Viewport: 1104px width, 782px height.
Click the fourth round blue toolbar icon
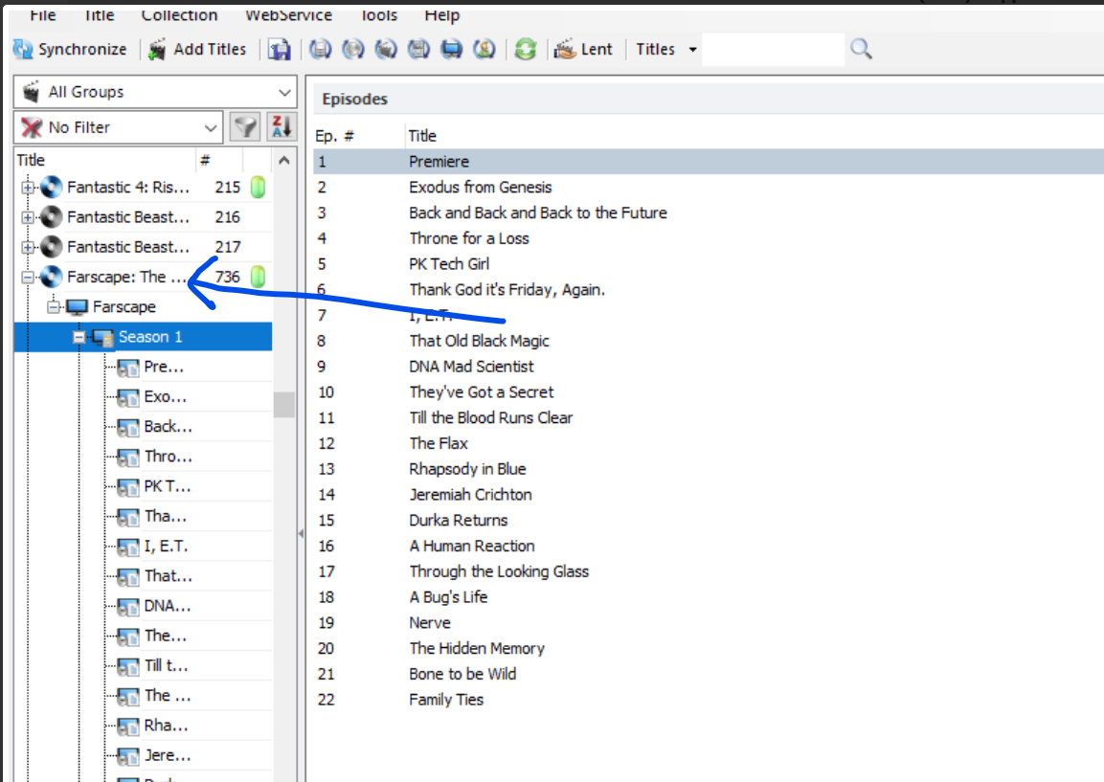point(419,49)
